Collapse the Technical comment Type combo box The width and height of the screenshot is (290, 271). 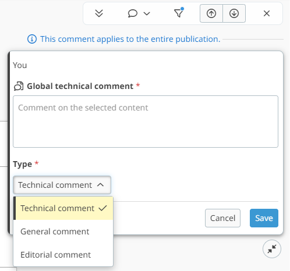tap(62, 185)
